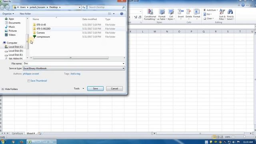Screen dimensions: 256x144
Task: Toggle the Save Thumbnail checkbox
Action: [x=29, y=81]
